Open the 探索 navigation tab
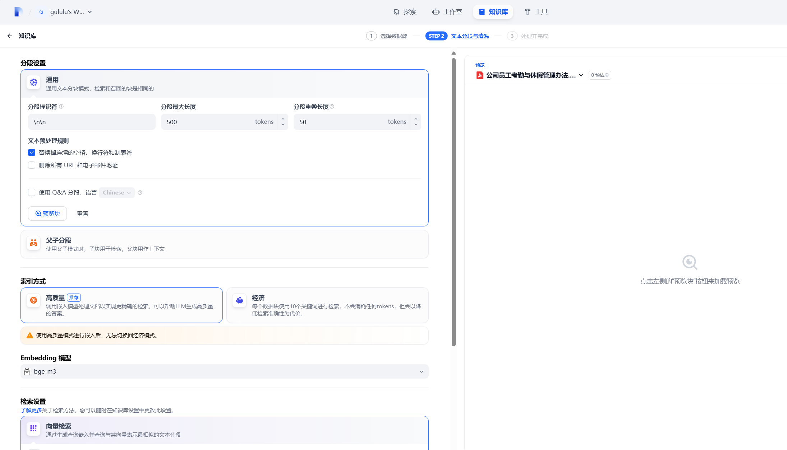787x450 pixels. coord(405,12)
